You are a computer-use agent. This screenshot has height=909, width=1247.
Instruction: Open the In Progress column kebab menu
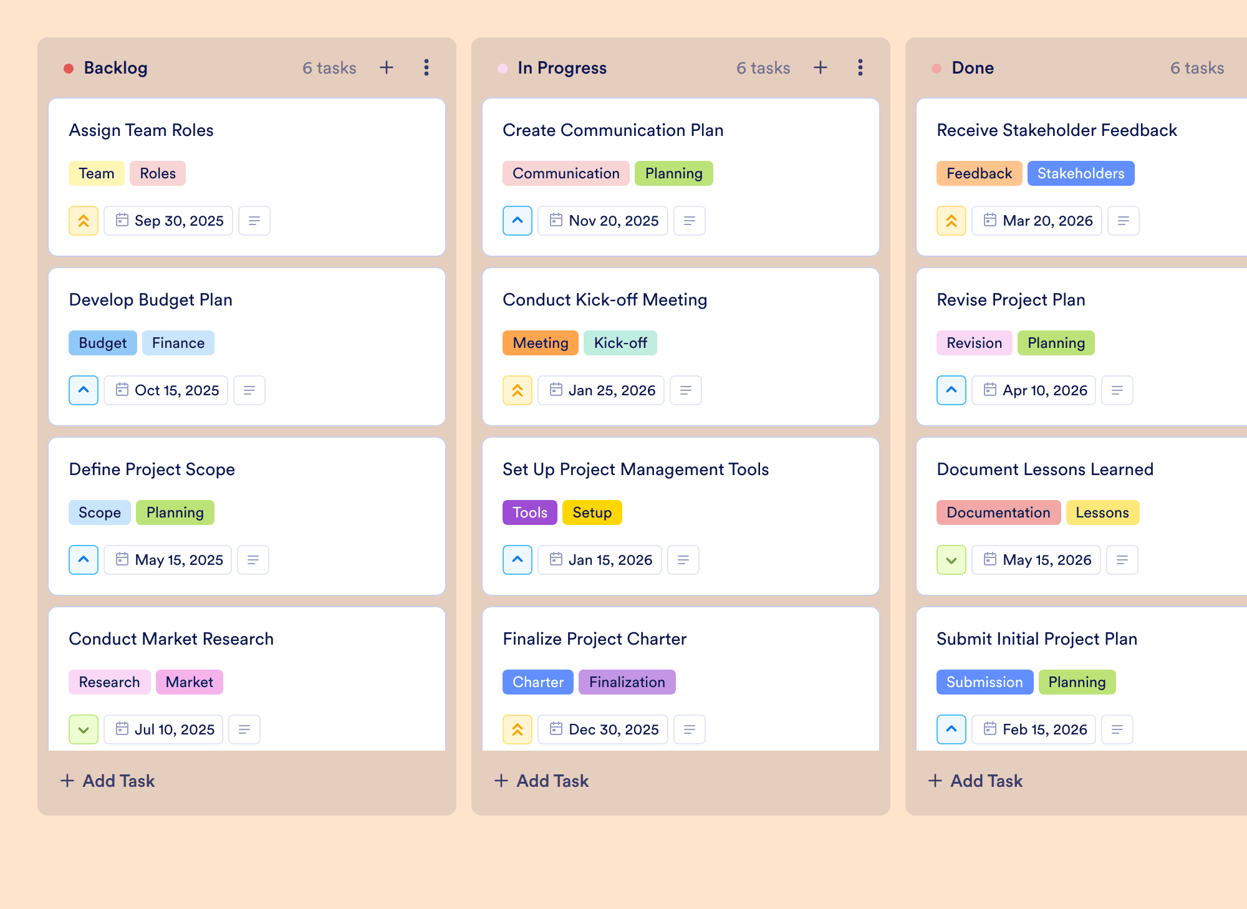[860, 67]
